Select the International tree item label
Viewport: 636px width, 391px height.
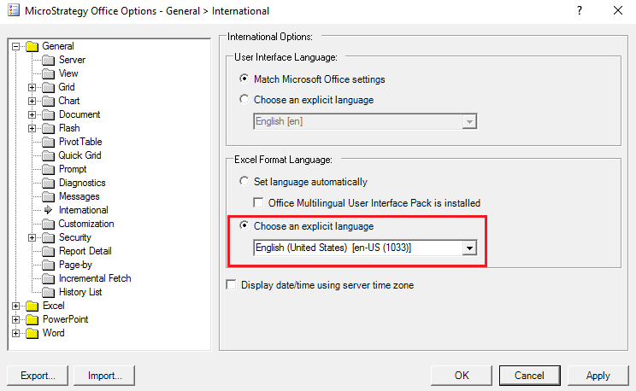tap(84, 210)
